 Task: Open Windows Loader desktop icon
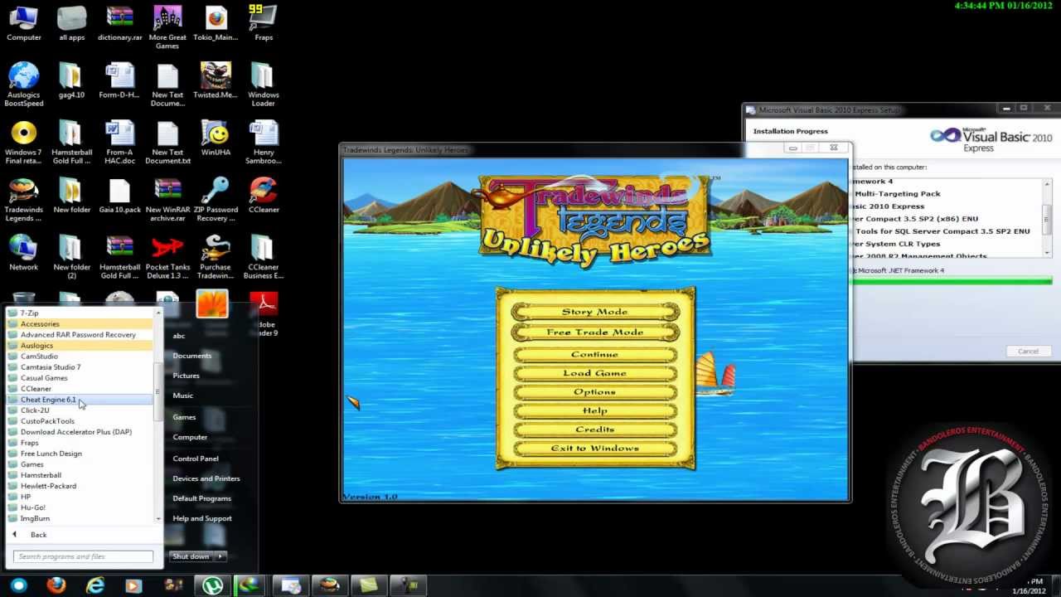click(264, 85)
